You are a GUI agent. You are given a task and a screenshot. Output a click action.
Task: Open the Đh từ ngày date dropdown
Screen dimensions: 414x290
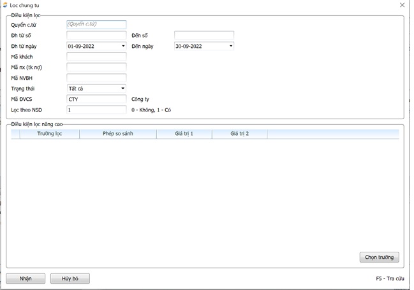(x=123, y=46)
